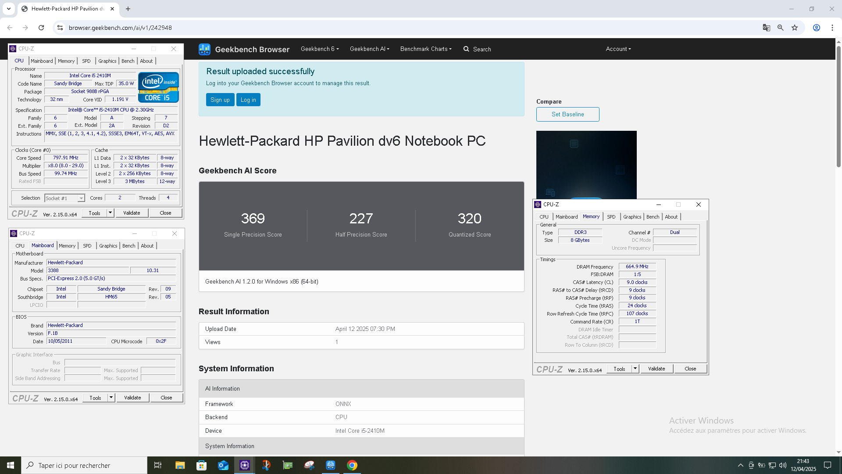Click Validate in CPU-Z CPU window
This screenshot has height=474, width=842.
pyautogui.click(x=132, y=213)
